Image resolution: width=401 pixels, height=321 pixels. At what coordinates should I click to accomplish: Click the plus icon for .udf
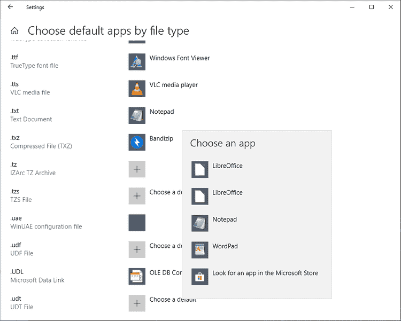click(137, 249)
